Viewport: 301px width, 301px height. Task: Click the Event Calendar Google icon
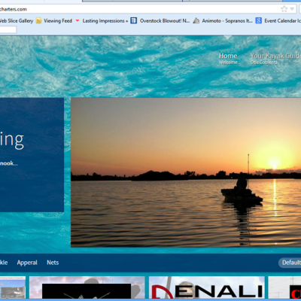tap(258, 20)
